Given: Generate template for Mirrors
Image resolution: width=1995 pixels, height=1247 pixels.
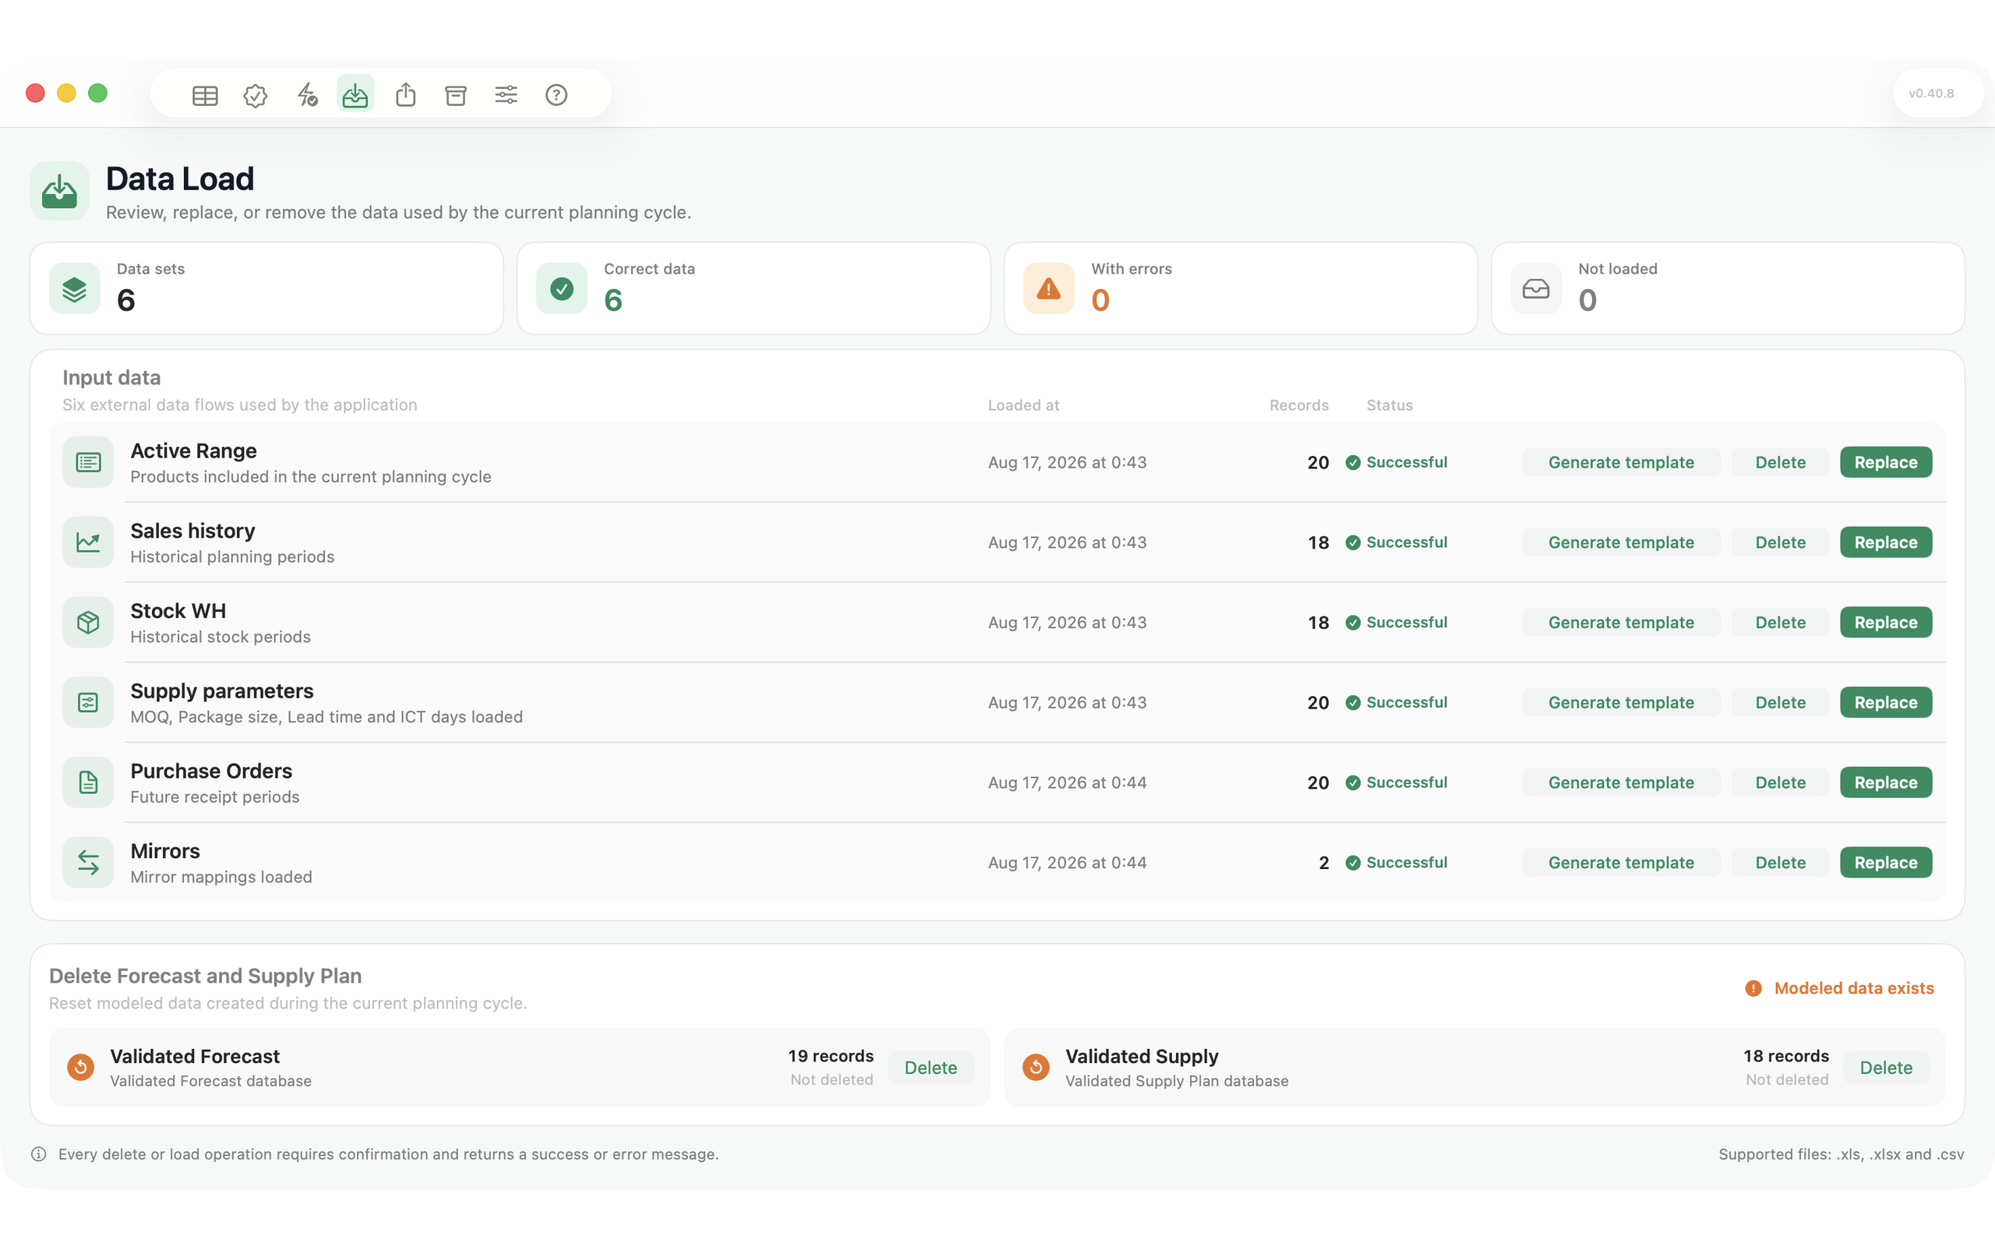Looking at the screenshot, I should pyautogui.click(x=1621, y=863).
